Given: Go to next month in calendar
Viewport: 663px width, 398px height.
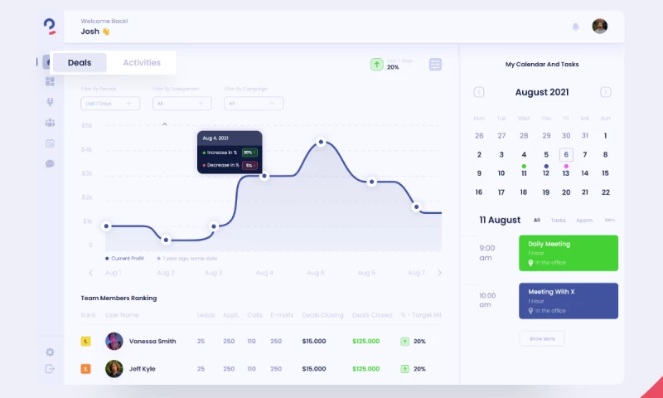Looking at the screenshot, I should pyautogui.click(x=606, y=92).
